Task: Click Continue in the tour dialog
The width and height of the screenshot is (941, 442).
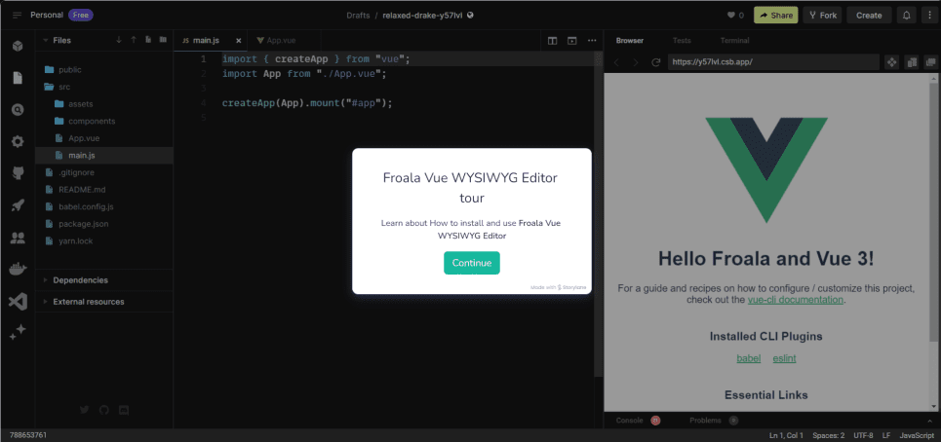Action: tap(472, 263)
